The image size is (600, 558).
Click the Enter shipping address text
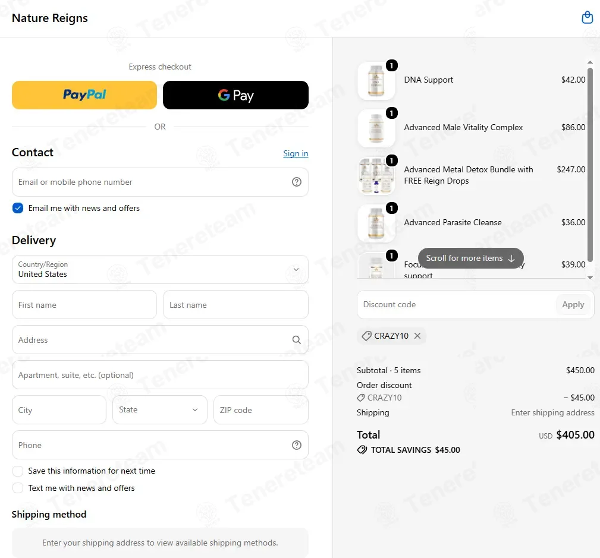point(552,412)
